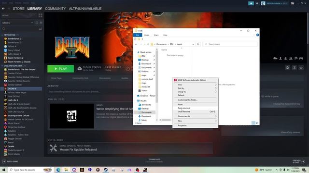Select Quake in library list
This screenshot has width=309, height=173.
point(11,146)
